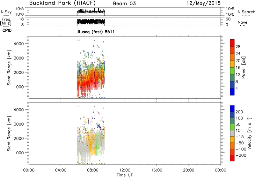Click the '04:00' time axis tick label

pyautogui.click(x=61, y=170)
